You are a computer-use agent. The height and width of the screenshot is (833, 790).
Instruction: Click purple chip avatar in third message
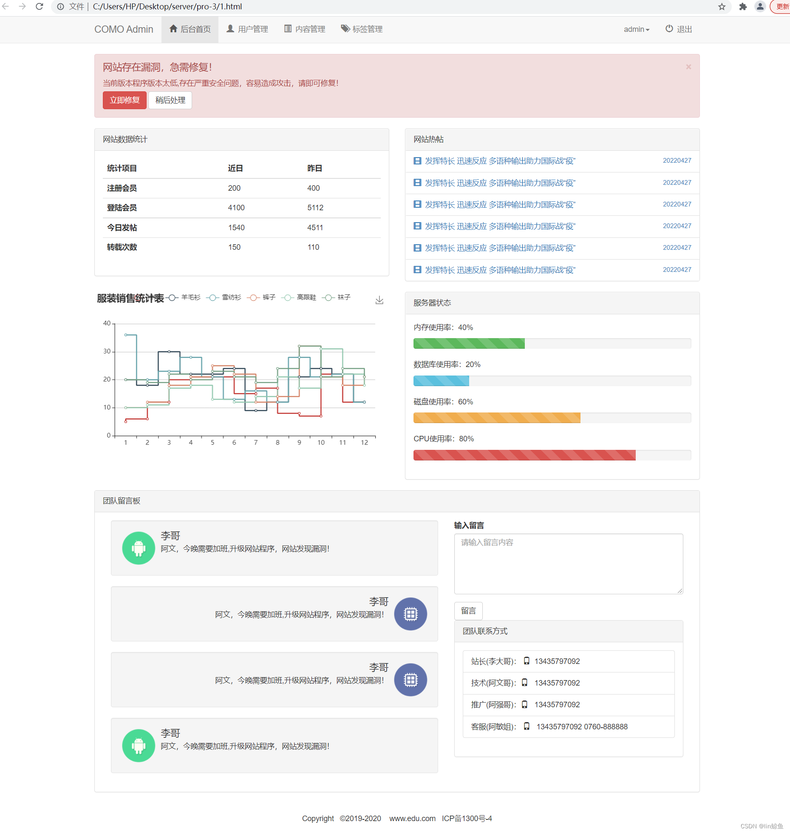(x=411, y=680)
